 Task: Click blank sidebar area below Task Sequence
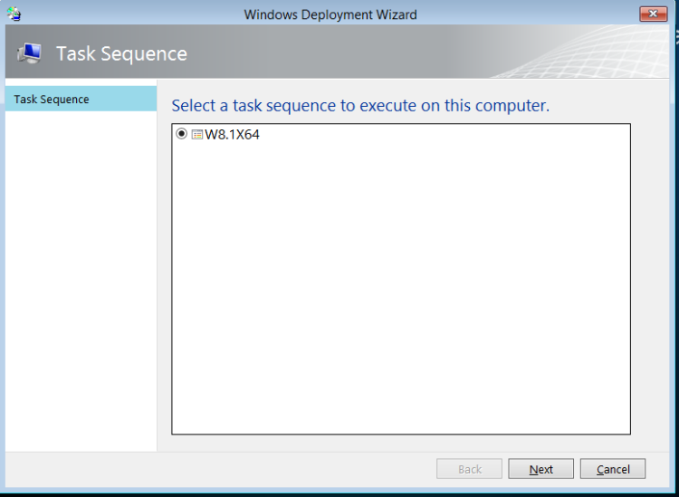pyautogui.click(x=80, y=272)
